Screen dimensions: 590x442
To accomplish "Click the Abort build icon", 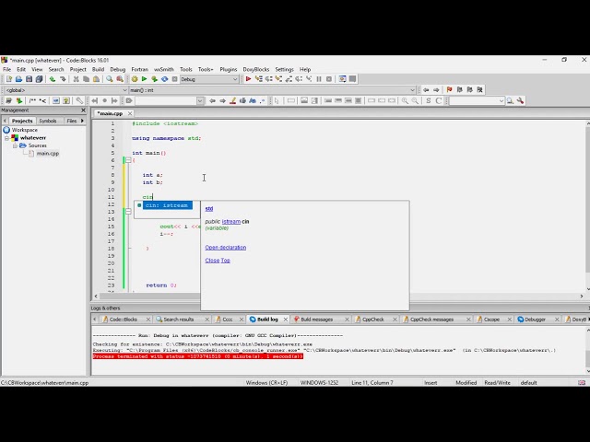I will point(174,79).
